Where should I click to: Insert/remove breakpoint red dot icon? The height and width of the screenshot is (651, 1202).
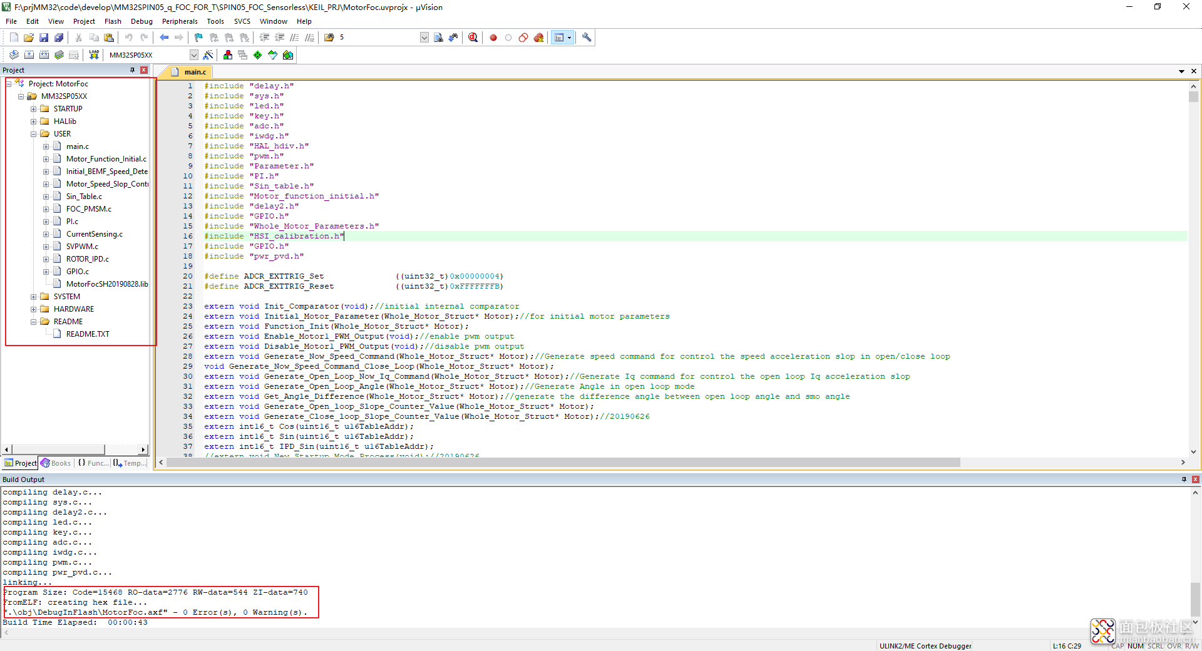(493, 38)
